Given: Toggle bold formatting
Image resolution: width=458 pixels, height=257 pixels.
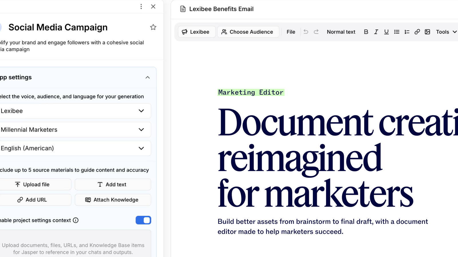Looking at the screenshot, I should tap(366, 32).
